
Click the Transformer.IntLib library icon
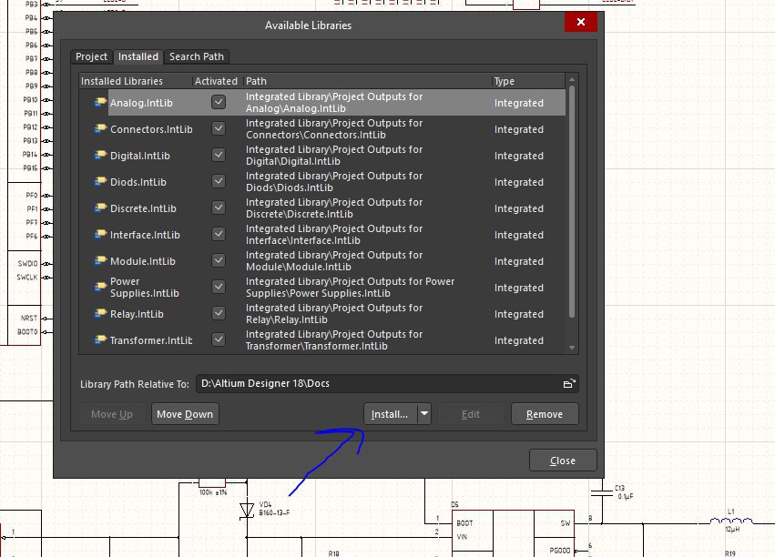tap(100, 339)
